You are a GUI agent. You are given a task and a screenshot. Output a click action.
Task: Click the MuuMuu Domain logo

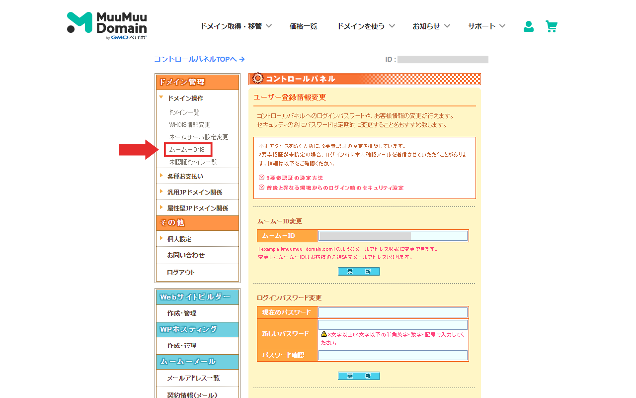click(107, 25)
